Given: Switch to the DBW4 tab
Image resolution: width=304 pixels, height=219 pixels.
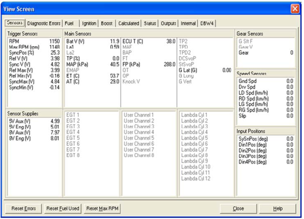Looking at the screenshot, I should point(207,23).
